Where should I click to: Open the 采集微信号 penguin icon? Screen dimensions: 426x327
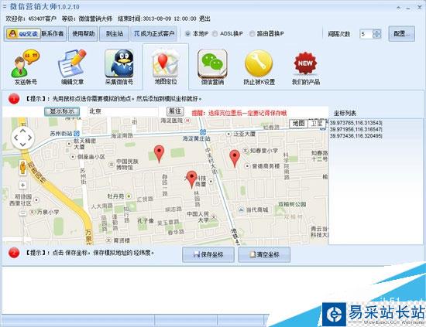119,67
